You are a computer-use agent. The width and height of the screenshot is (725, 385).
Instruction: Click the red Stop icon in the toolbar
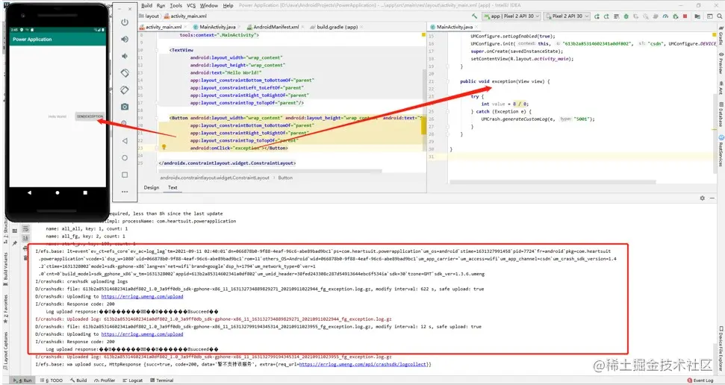tap(685, 16)
